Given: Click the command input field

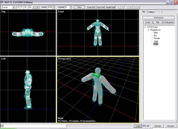Looking at the screenshot, I should [35, 126].
